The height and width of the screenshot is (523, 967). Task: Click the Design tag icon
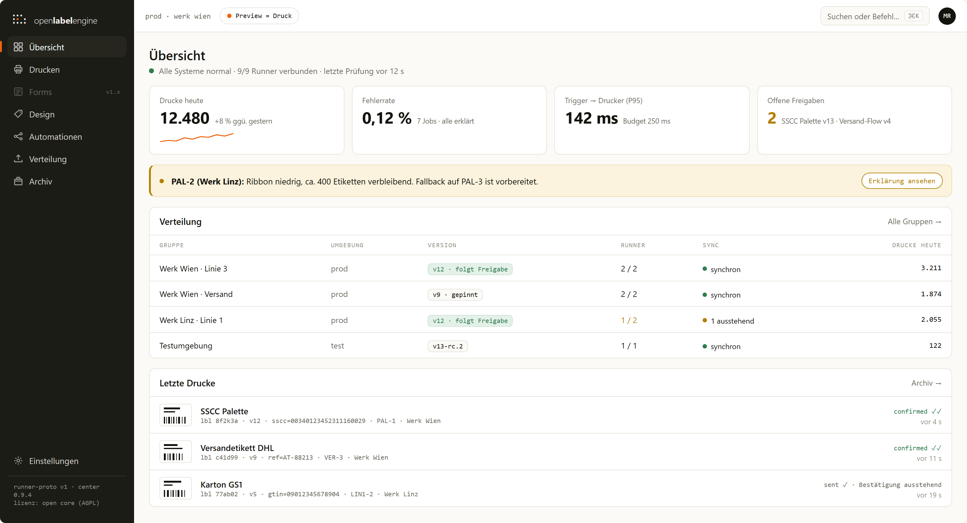[x=18, y=114]
